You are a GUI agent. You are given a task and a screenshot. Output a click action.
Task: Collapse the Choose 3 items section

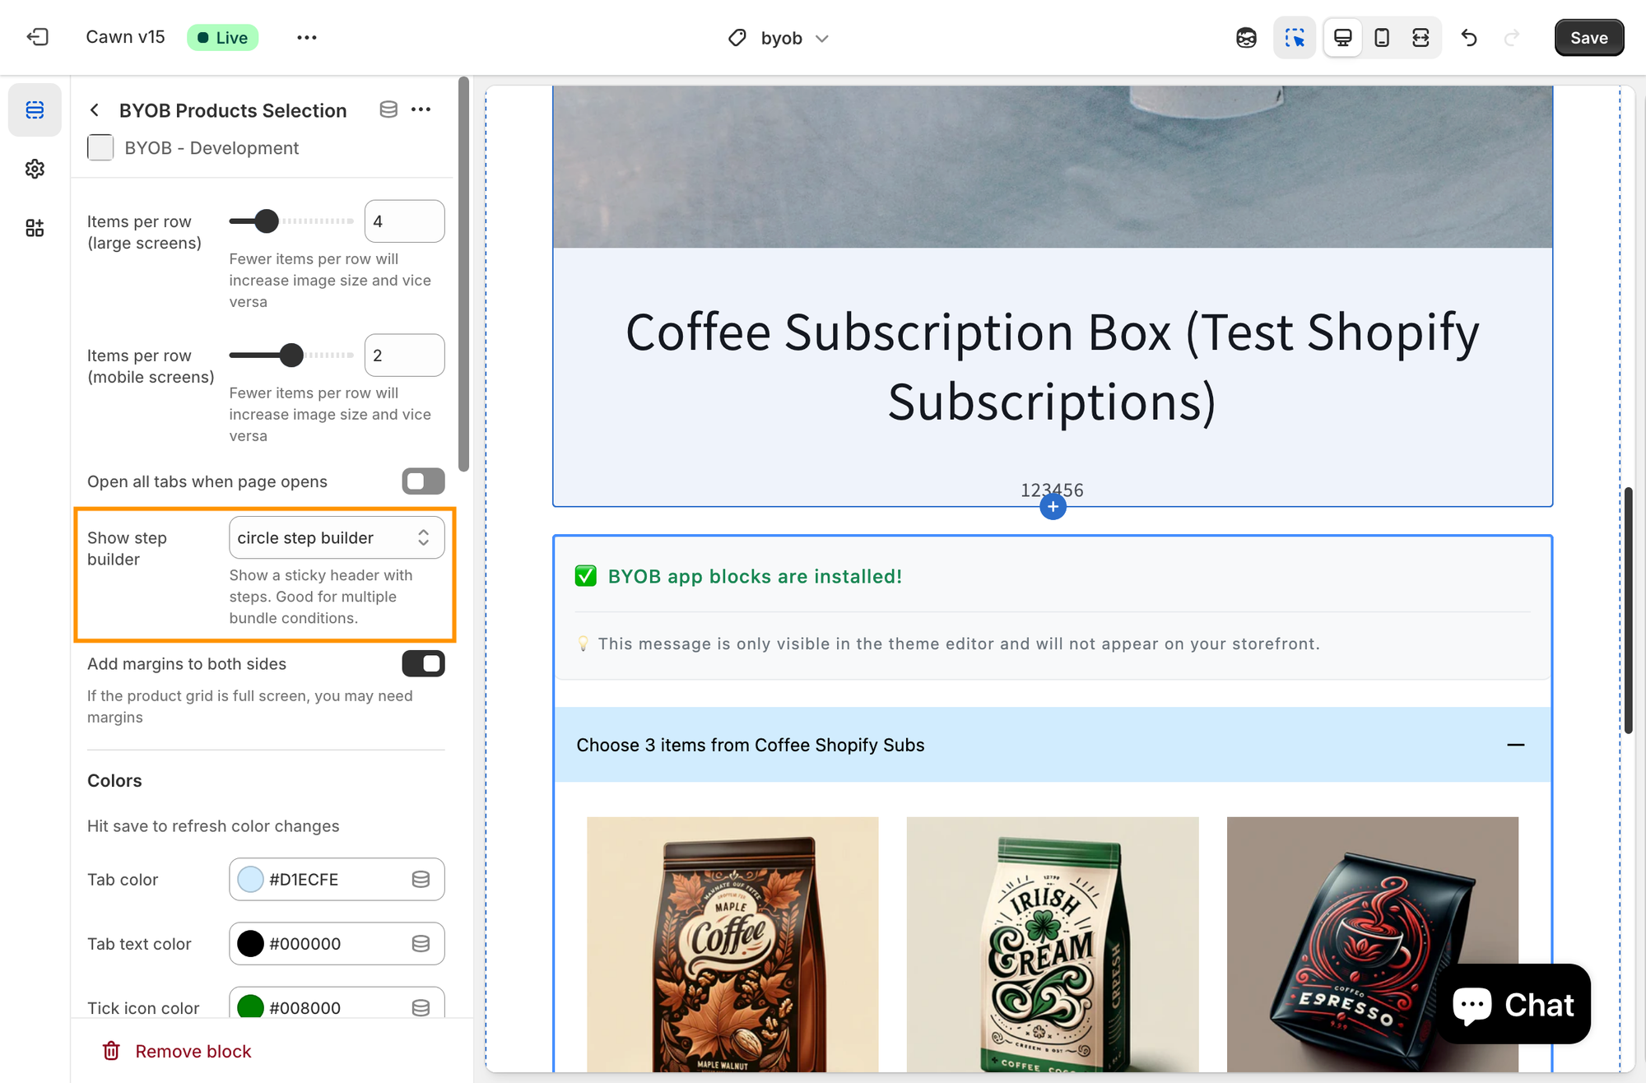pos(1515,745)
